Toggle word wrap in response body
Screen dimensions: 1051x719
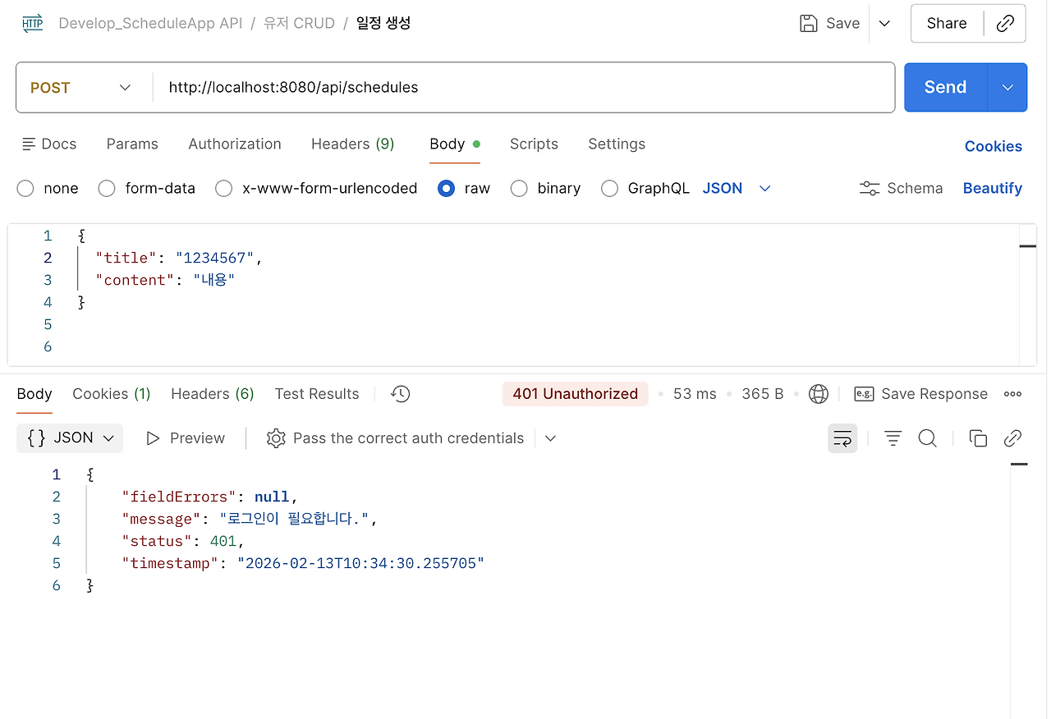coord(842,438)
